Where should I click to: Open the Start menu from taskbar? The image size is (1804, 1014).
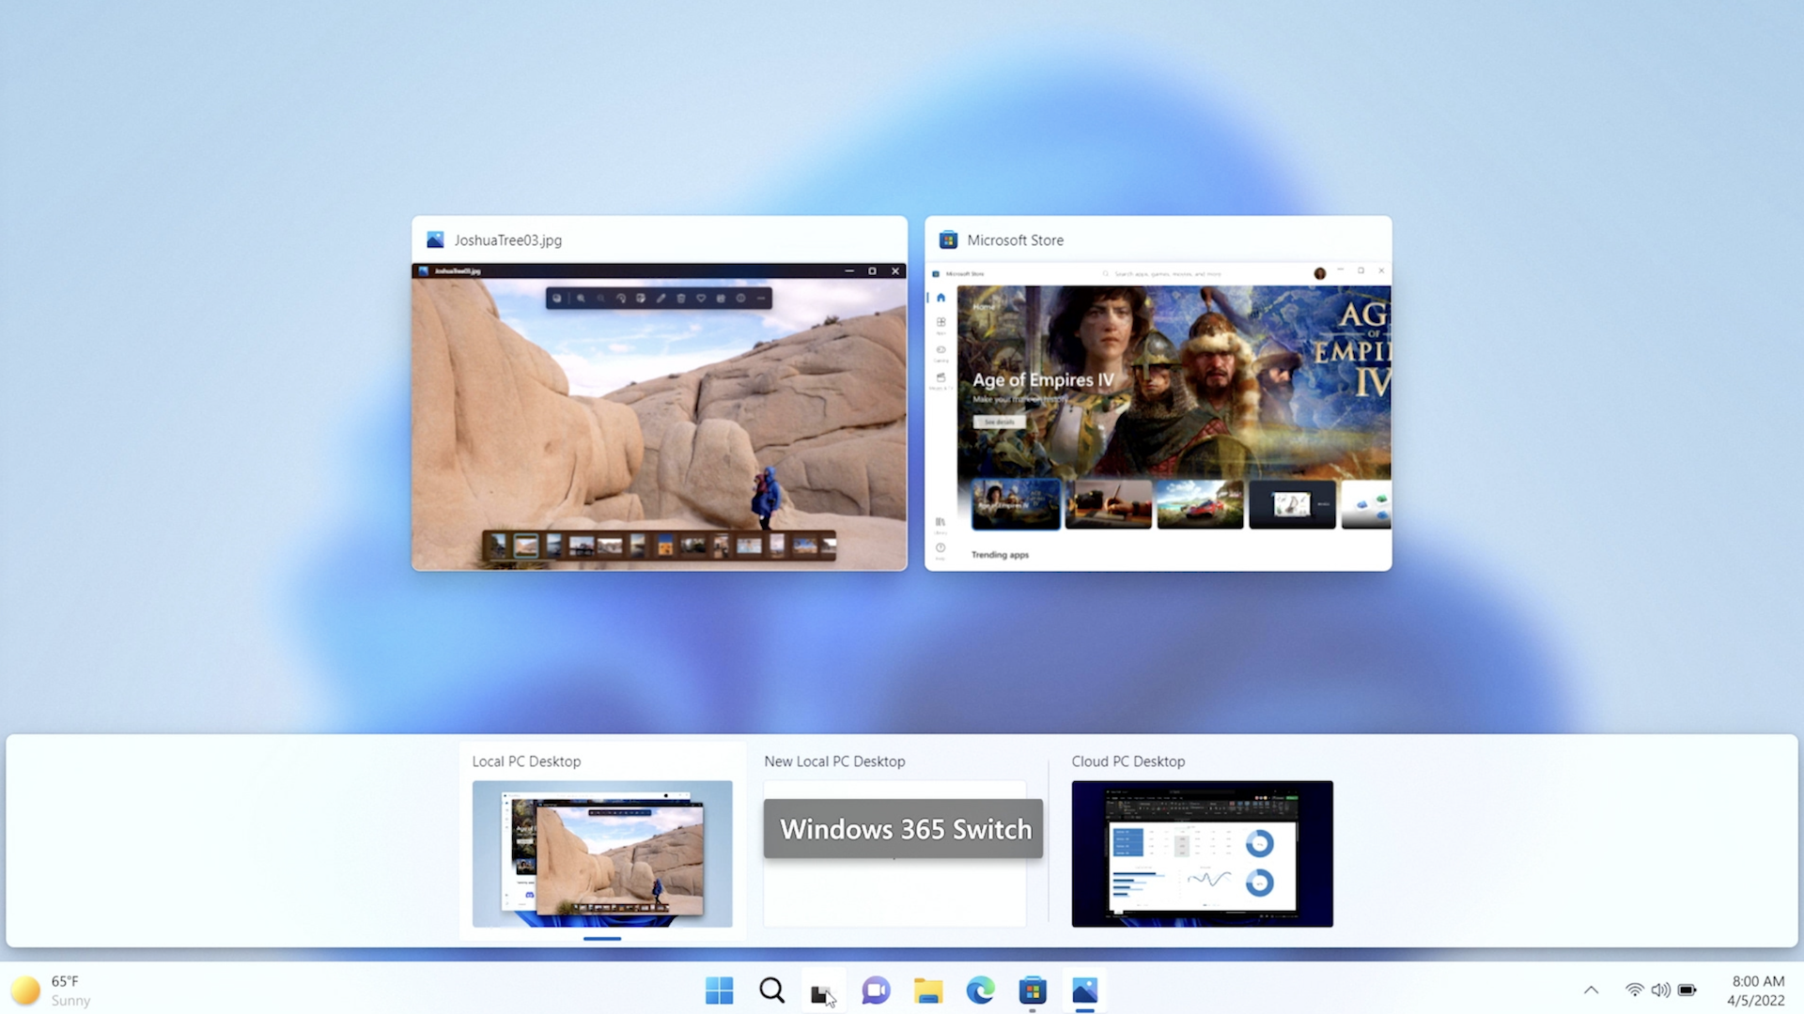(x=720, y=991)
